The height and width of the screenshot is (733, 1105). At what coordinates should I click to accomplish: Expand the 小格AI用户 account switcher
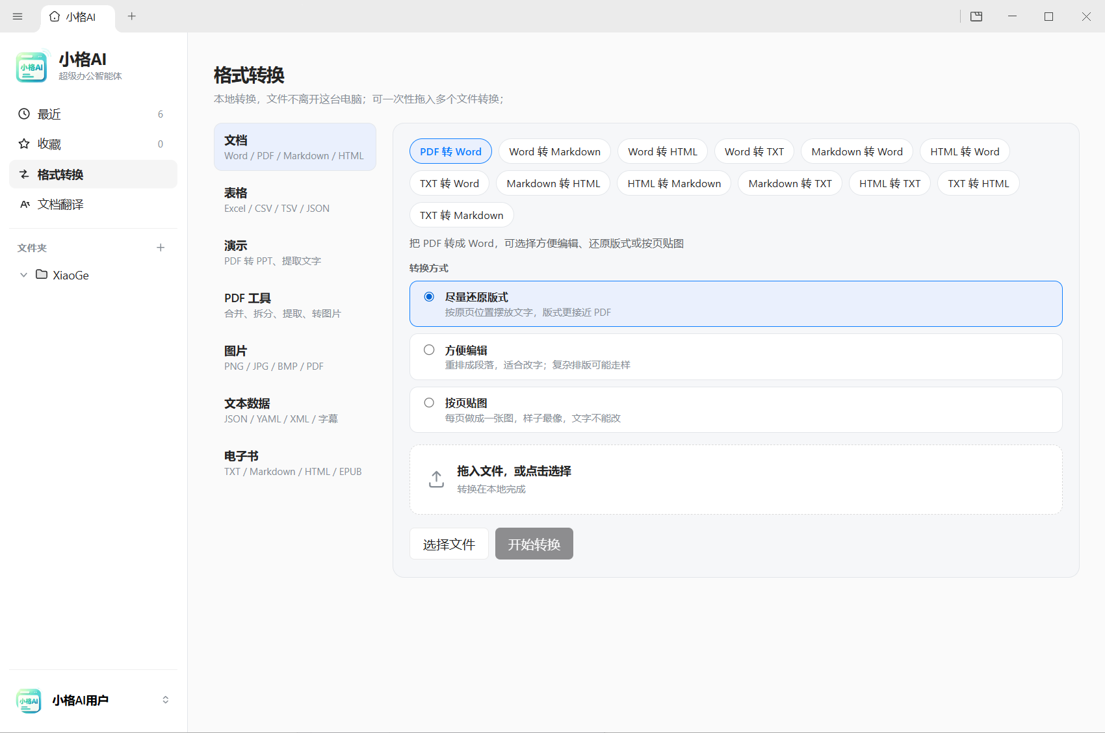(x=165, y=700)
